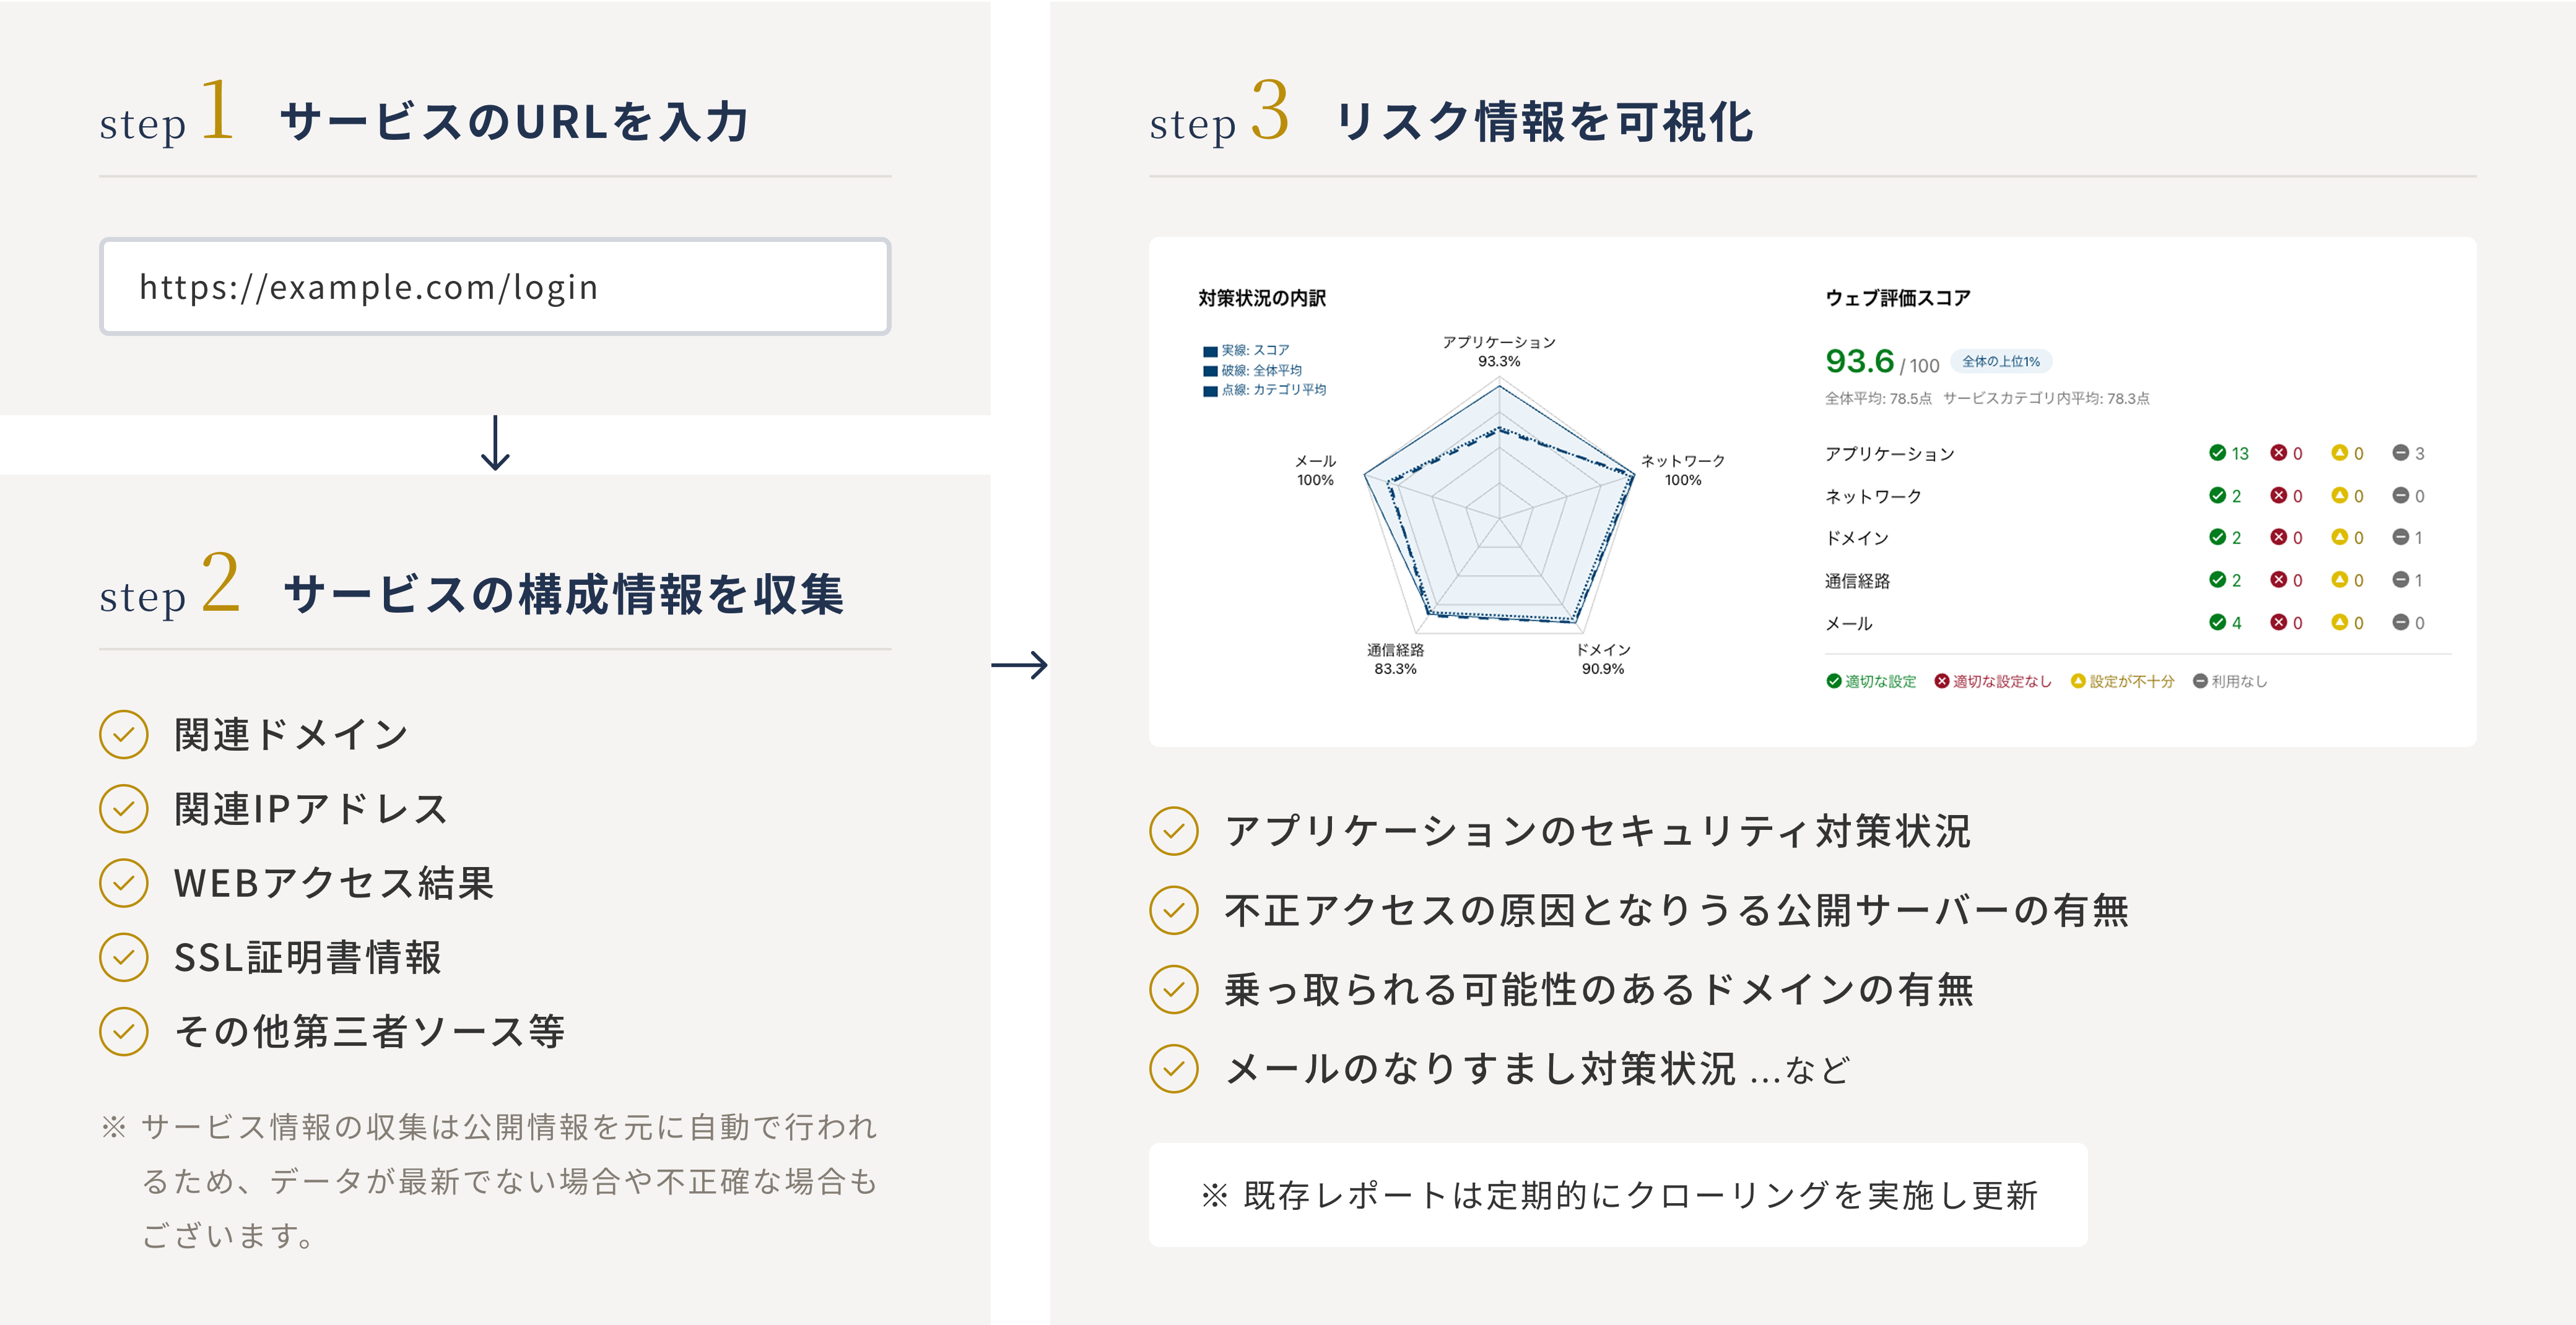Click the 実線: スコア legend color square
Screen dimensions: 2576x1325
[x=1210, y=352]
